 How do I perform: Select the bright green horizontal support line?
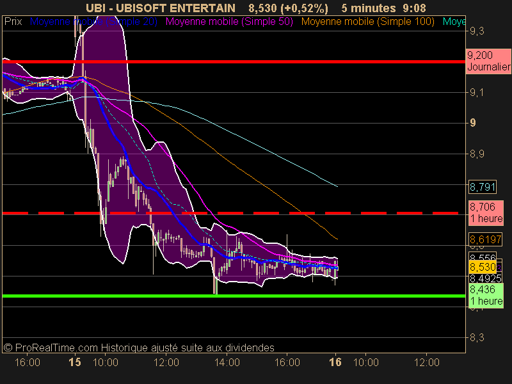click(x=234, y=296)
